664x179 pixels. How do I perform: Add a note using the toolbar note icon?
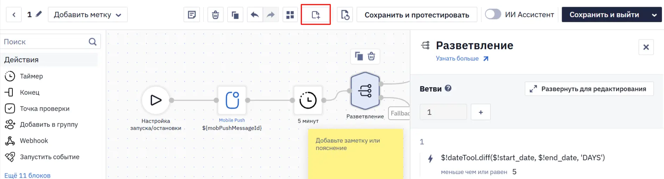point(192,14)
